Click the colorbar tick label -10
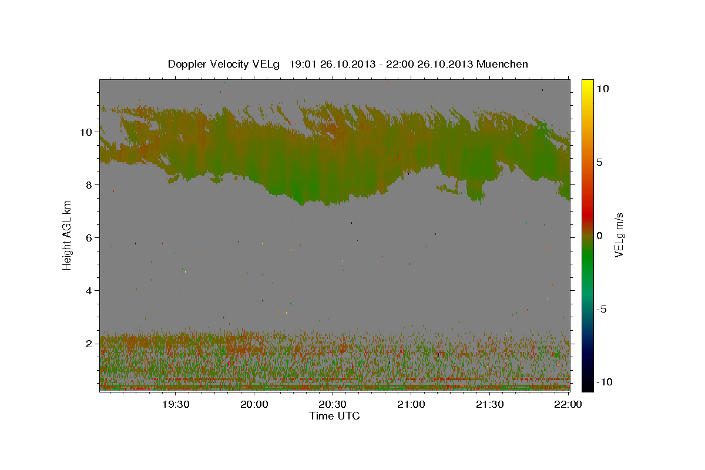705x470 pixels. [x=604, y=382]
